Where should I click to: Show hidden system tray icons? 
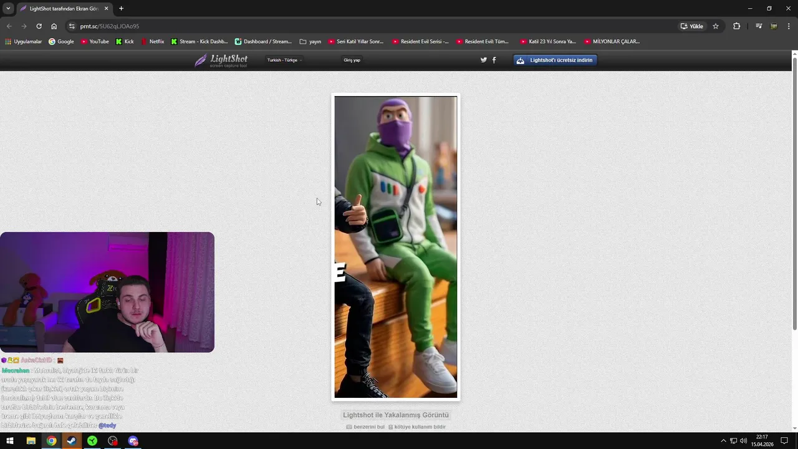723,441
